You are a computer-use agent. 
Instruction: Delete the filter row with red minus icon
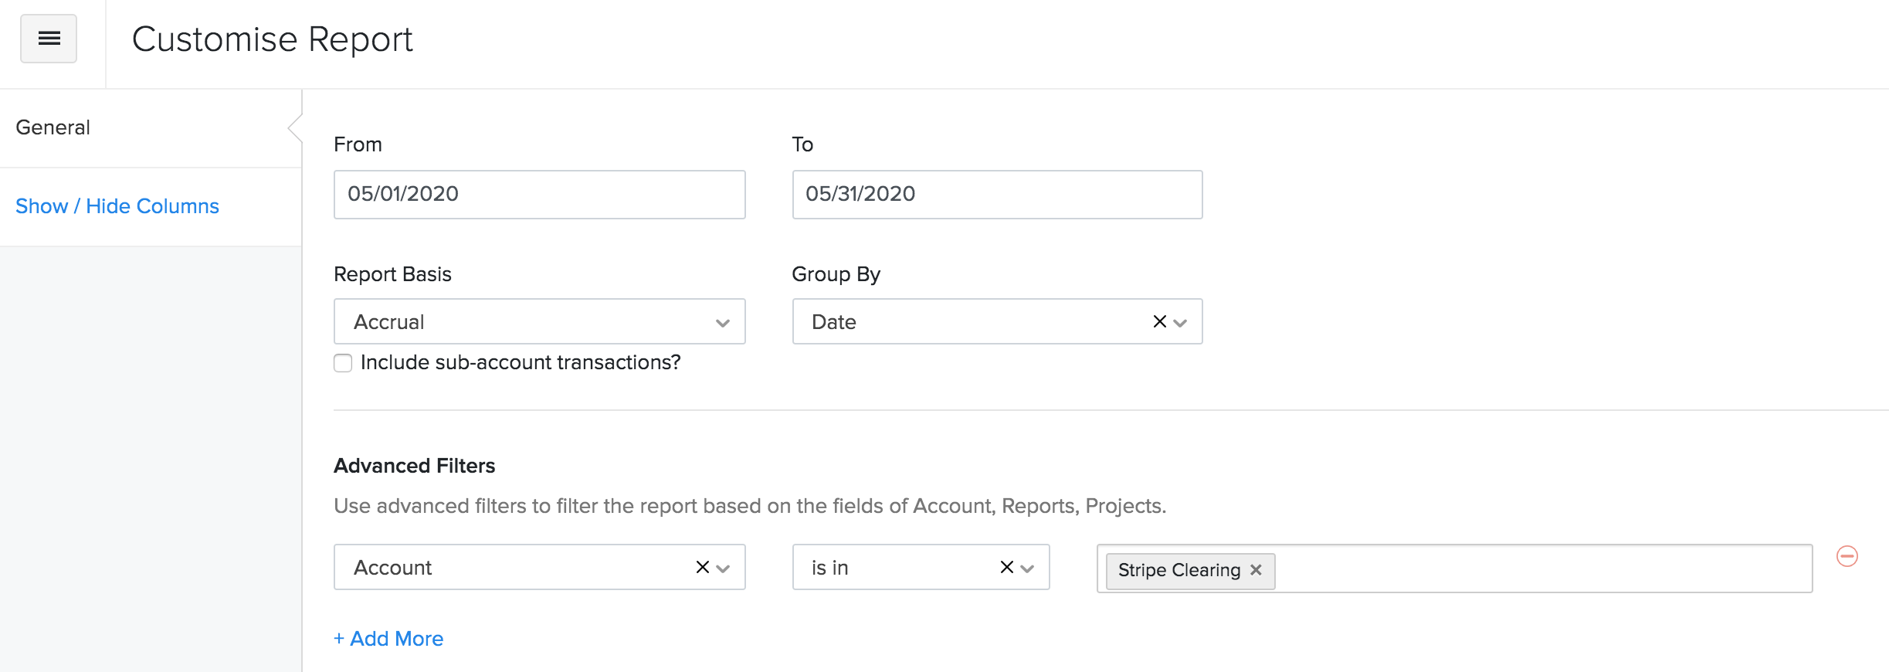(1847, 556)
